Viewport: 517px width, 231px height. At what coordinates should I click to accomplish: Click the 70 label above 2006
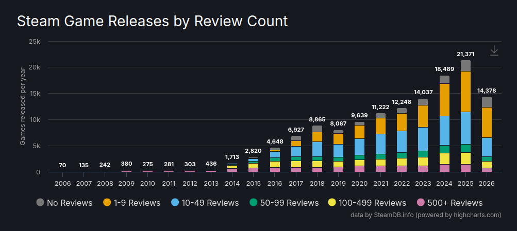(63, 165)
